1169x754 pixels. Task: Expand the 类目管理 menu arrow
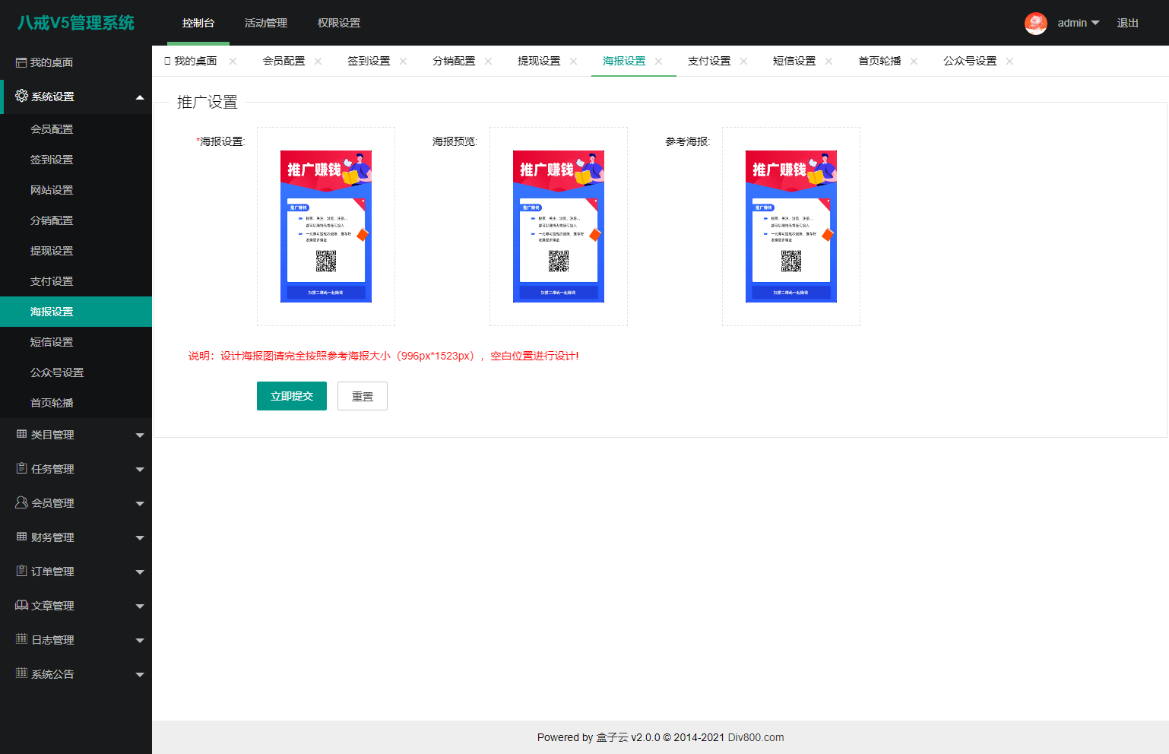[x=140, y=435]
